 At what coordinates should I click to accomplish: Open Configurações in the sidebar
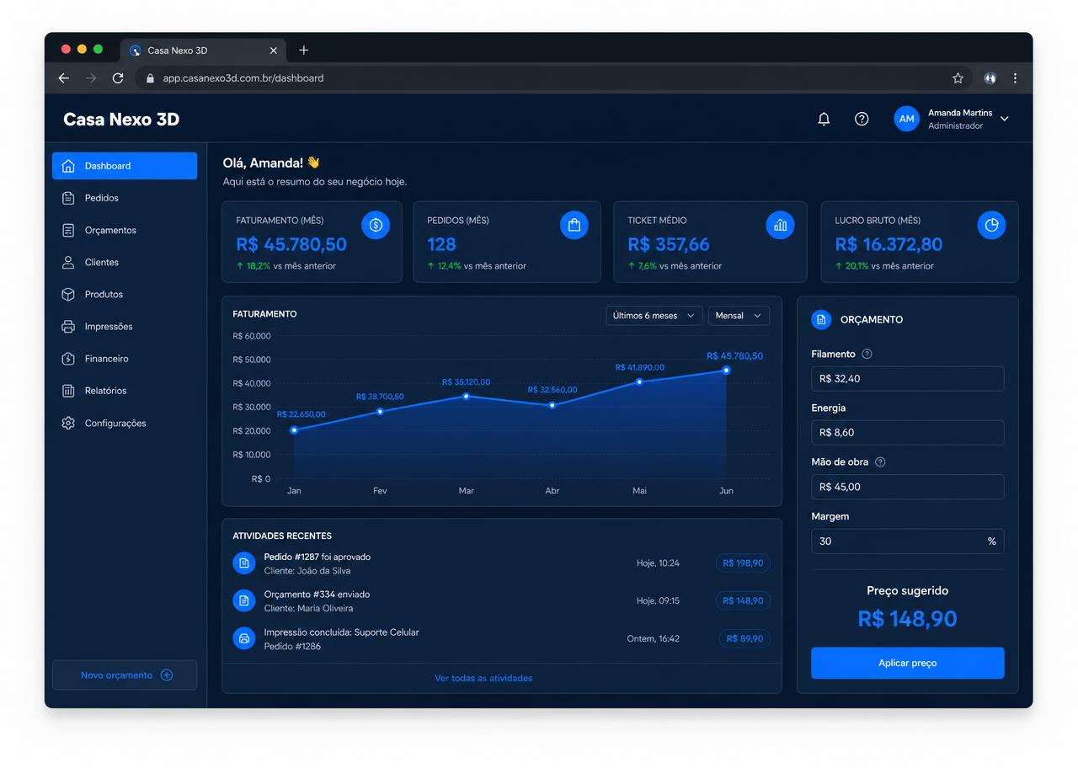[x=125, y=423]
